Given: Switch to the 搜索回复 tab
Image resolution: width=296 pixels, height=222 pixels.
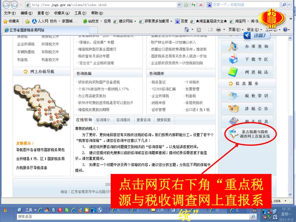Looking at the screenshot, I should pyautogui.click(x=164, y=120).
